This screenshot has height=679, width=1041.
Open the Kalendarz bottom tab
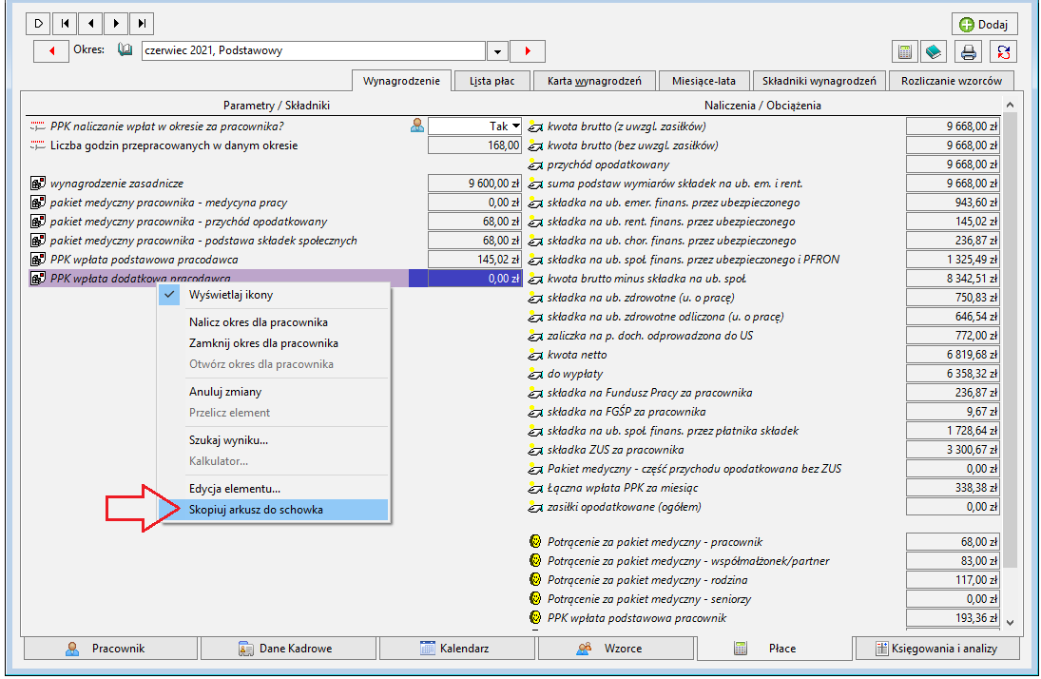click(x=456, y=649)
